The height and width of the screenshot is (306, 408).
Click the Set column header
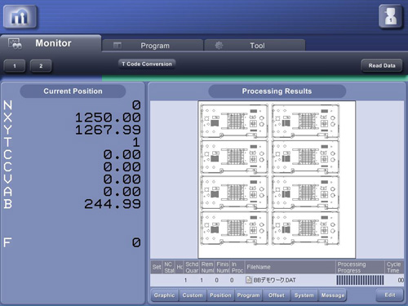[157, 267]
